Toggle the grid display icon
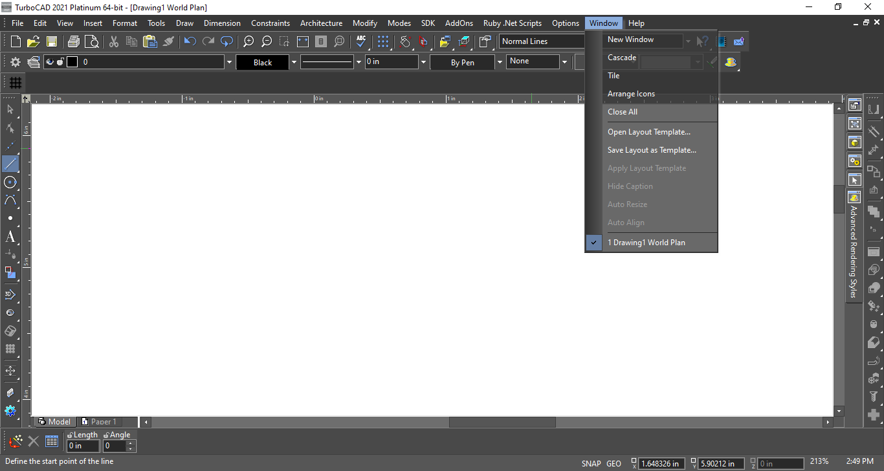The width and height of the screenshot is (884, 471). click(16, 83)
